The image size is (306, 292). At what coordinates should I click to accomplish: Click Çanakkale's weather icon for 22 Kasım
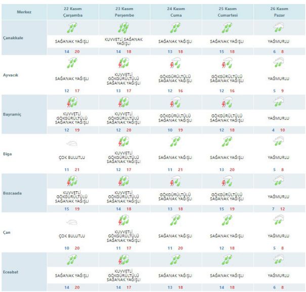tap(72, 27)
